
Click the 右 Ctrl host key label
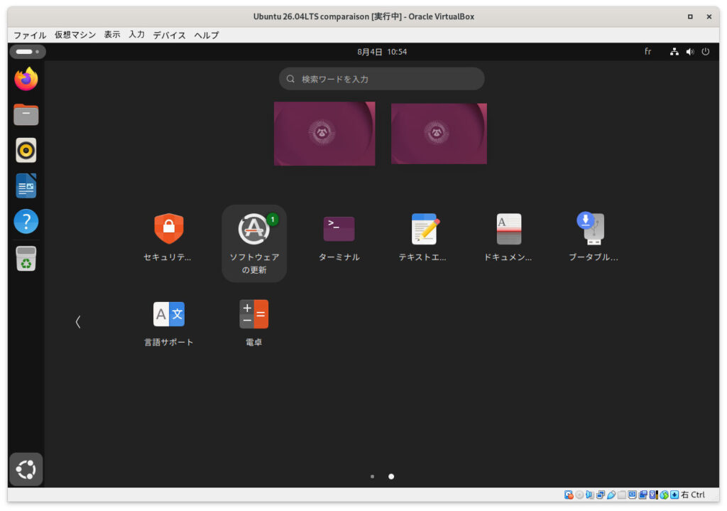click(x=693, y=495)
